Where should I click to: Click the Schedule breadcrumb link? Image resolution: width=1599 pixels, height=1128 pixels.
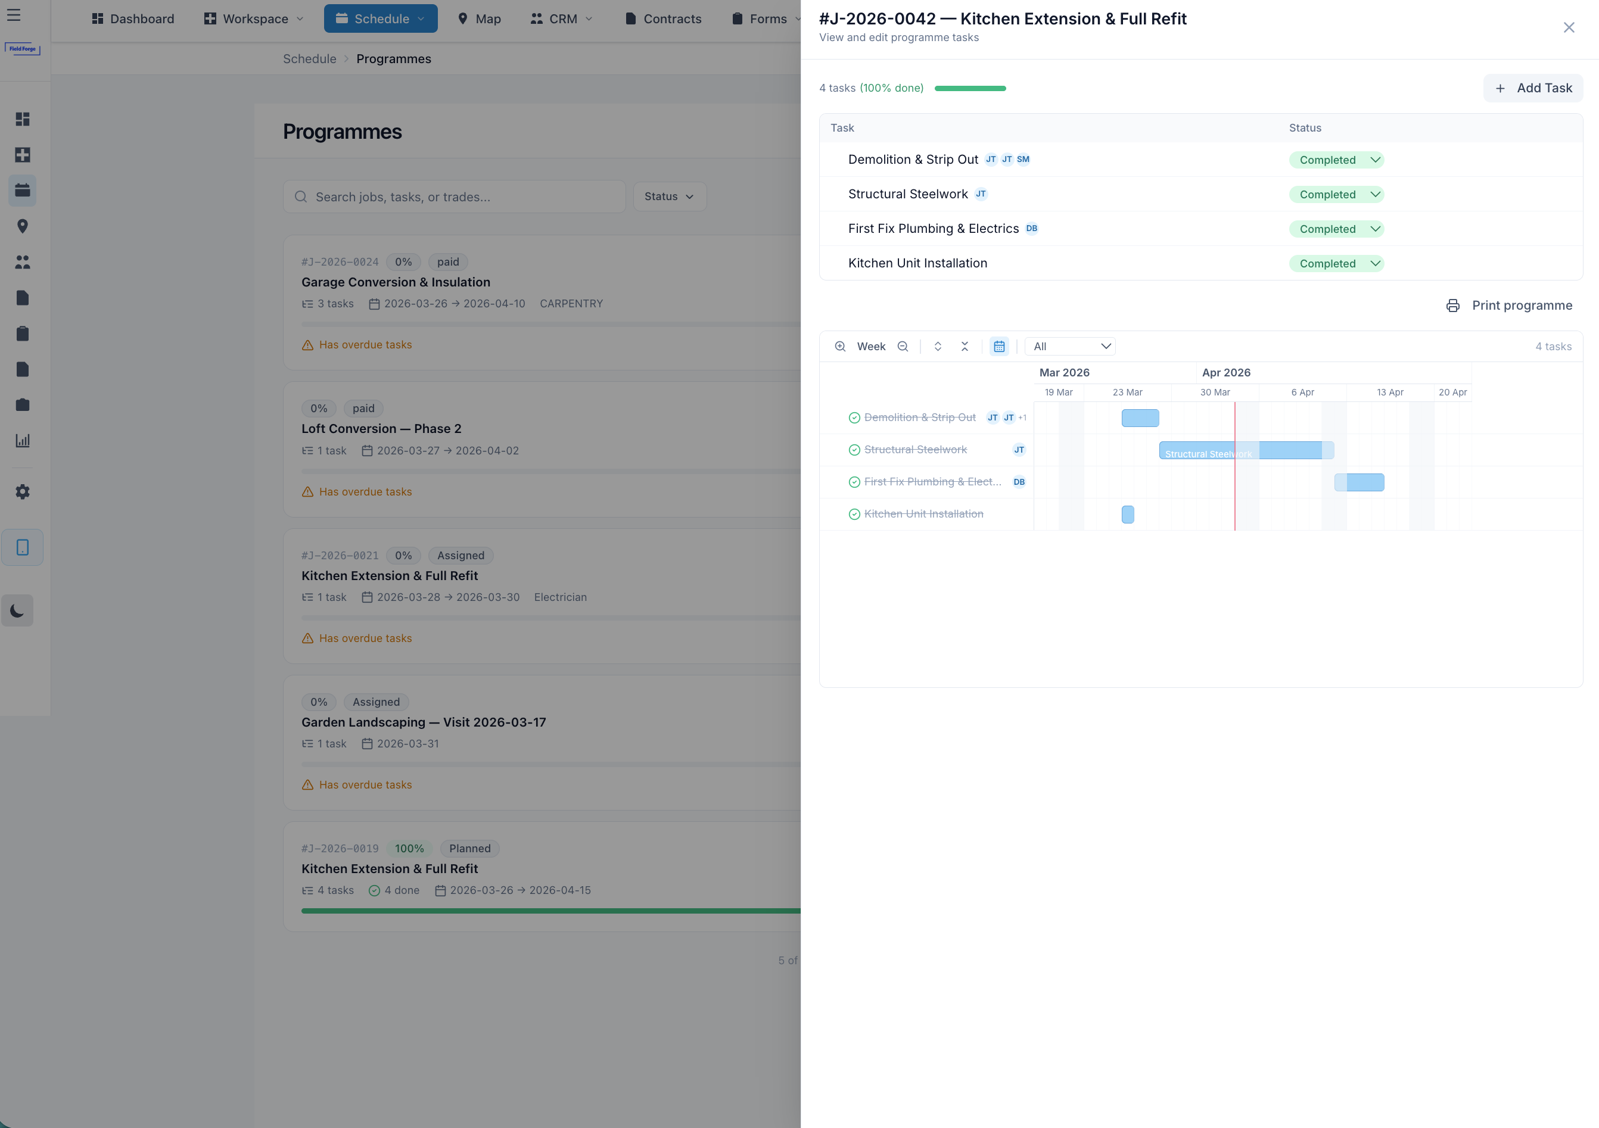[x=309, y=58]
